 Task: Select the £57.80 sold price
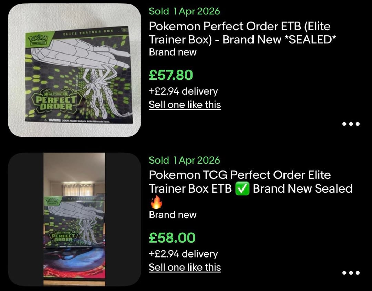tap(171, 75)
